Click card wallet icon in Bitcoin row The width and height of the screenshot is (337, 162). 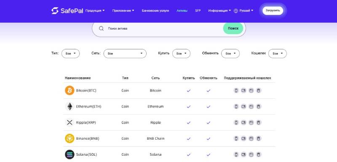click(243, 91)
